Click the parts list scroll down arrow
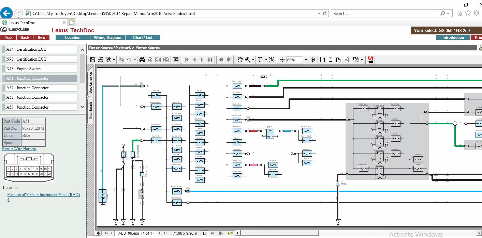Screen dimensions: 482x238 click(x=82, y=107)
